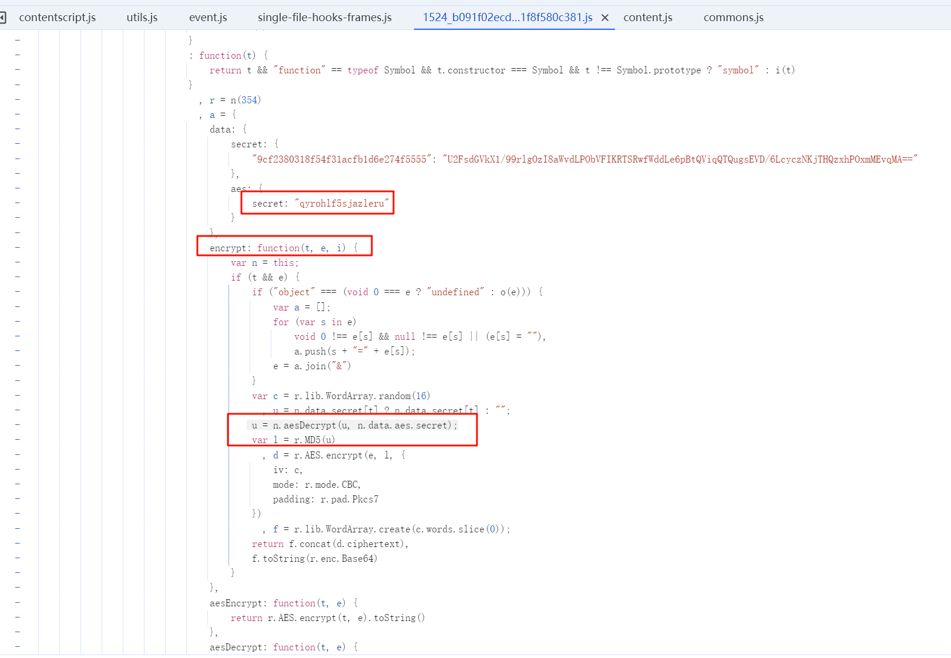Open the single-file-hooks-frames.js tab
Image resolution: width=951 pixels, height=658 pixels.
324,18
